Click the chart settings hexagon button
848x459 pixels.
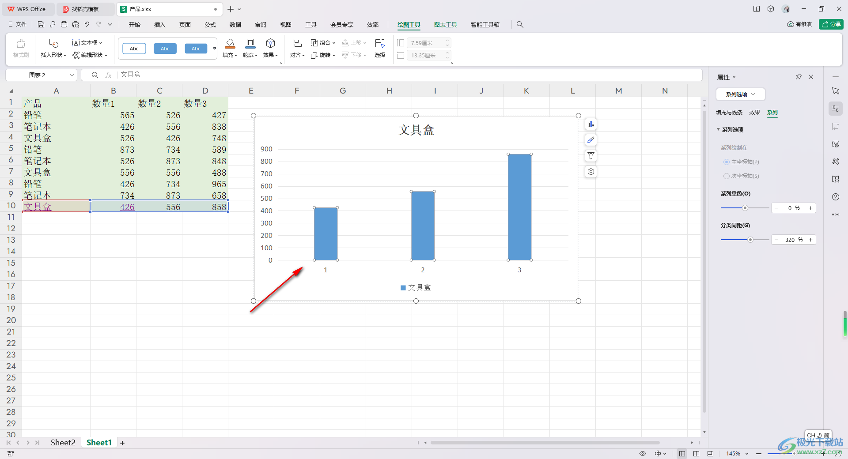[591, 172]
